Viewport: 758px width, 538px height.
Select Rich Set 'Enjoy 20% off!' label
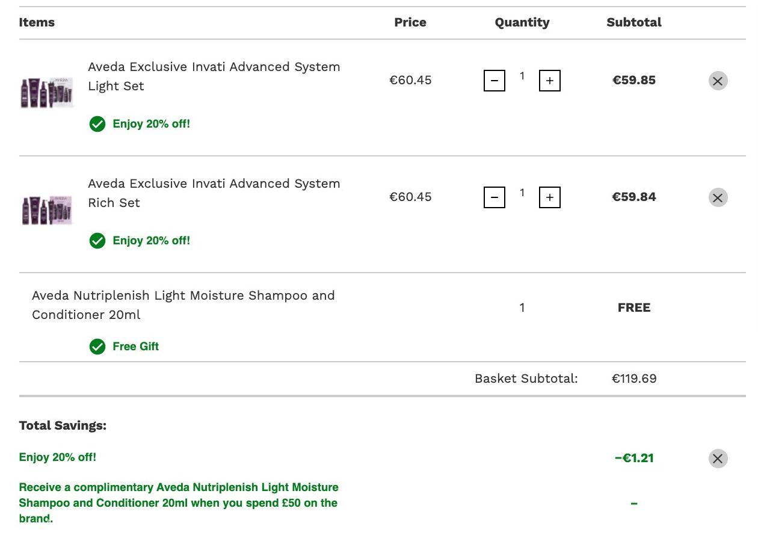(152, 241)
